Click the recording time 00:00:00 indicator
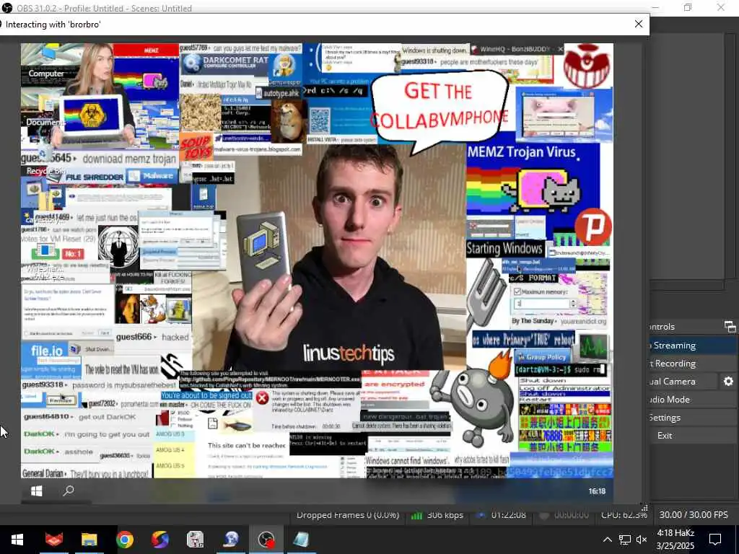Viewport: 739px width, 554px height. [572, 515]
